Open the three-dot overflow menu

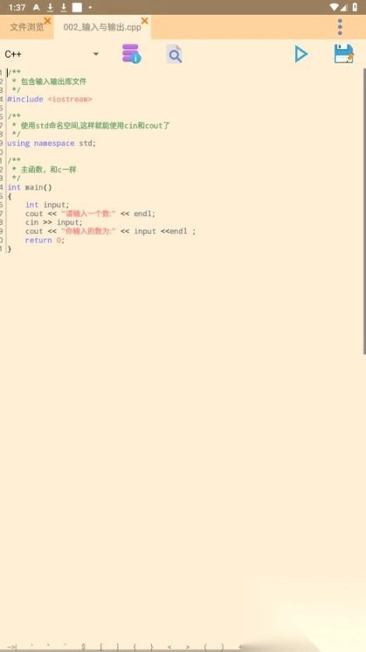coord(340,27)
